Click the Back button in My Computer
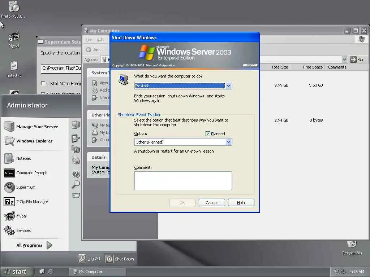 click(x=94, y=49)
